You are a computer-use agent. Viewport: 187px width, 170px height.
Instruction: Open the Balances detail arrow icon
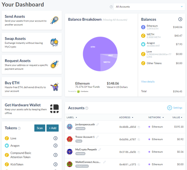[180, 19]
